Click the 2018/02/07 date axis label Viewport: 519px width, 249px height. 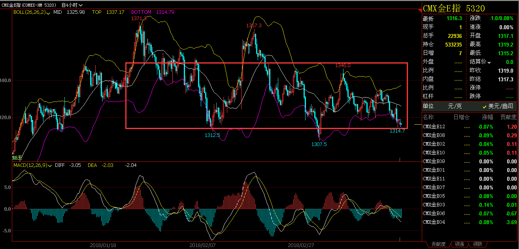(203, 245)
